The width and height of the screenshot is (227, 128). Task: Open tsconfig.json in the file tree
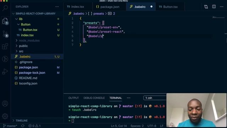click(28, 84)
